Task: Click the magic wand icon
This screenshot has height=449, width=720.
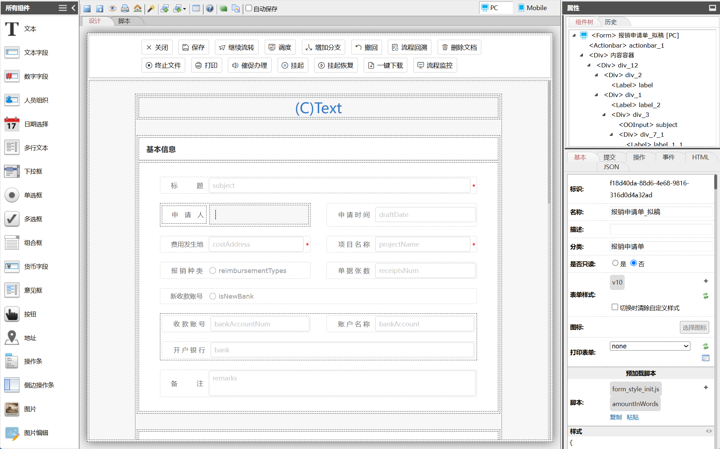Action: click(x=151, y=8)
